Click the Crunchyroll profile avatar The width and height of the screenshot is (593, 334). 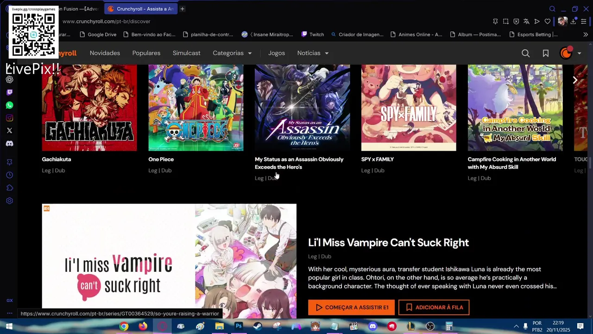566,53
